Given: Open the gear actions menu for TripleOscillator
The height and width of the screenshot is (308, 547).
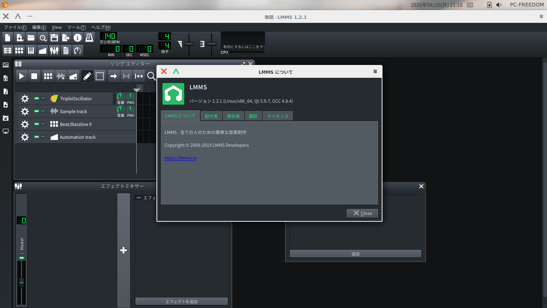Looking at the screenshot, I should (25, 99).
